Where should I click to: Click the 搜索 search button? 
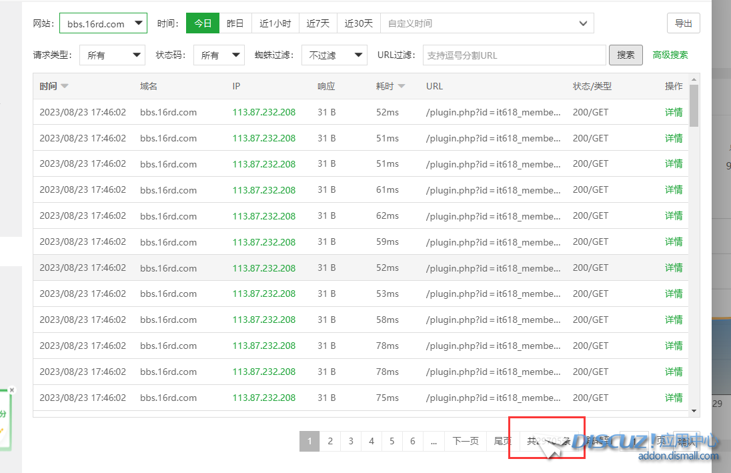[x=626, y=55]
